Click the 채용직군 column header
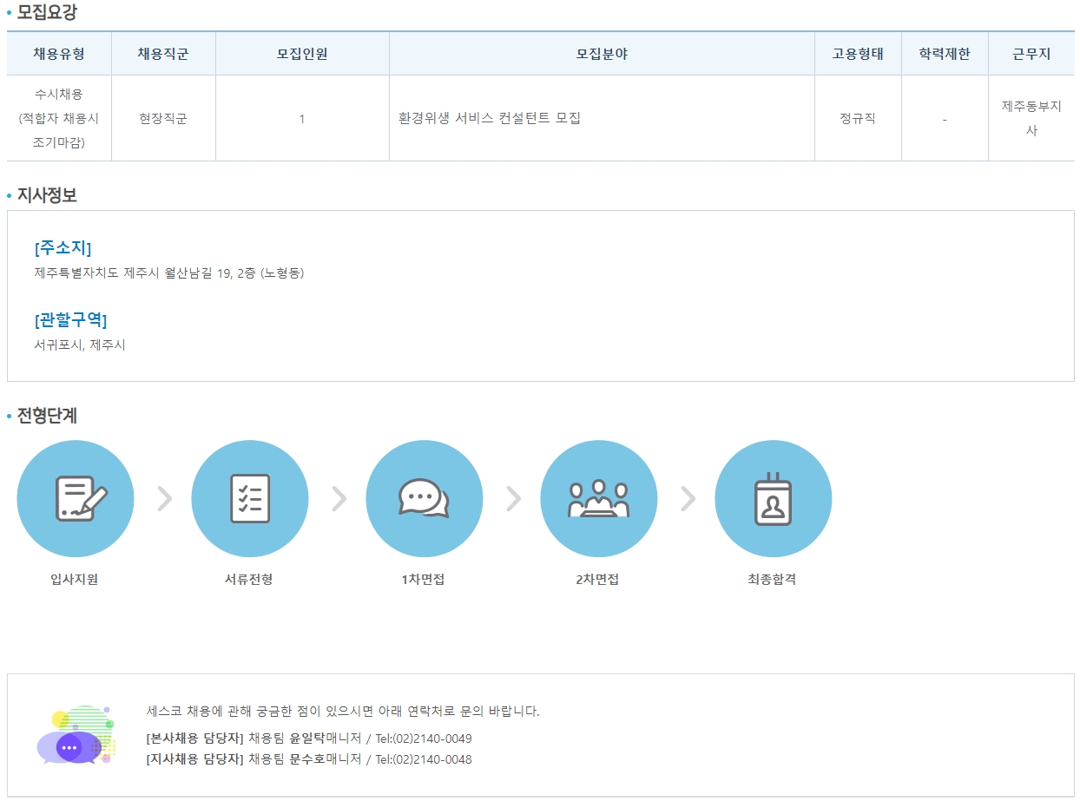Screen dimensions: 1080x801 pyautogui.click(x=163, y=54)
